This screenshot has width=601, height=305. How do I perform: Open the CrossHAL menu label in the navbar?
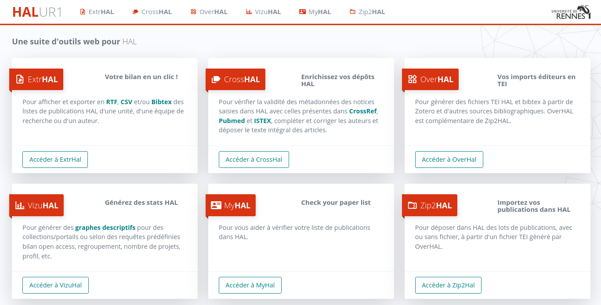(x=156, y=12)
